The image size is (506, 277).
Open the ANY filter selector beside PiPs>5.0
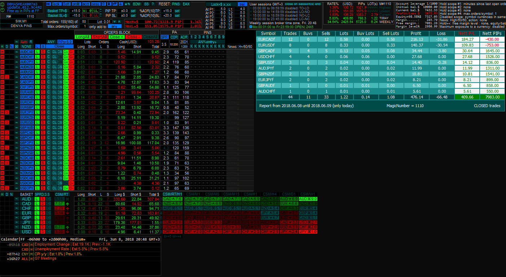coord(51,42)
